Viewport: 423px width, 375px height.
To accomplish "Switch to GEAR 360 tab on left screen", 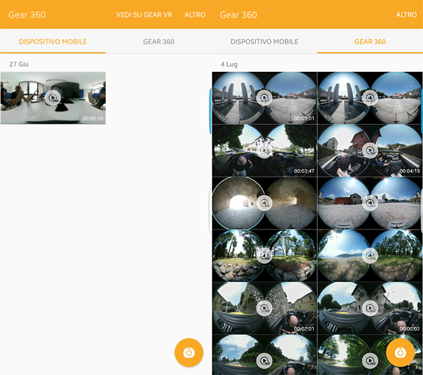I will [159, 42].
